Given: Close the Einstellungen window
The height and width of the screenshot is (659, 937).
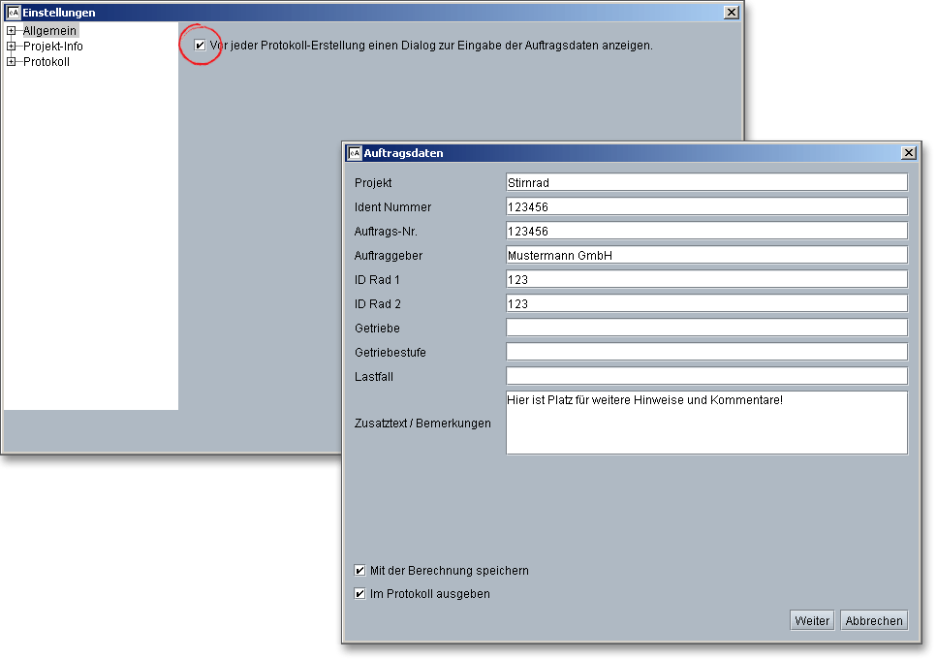Looking at the screenshot, I should [x=732, y=13].
